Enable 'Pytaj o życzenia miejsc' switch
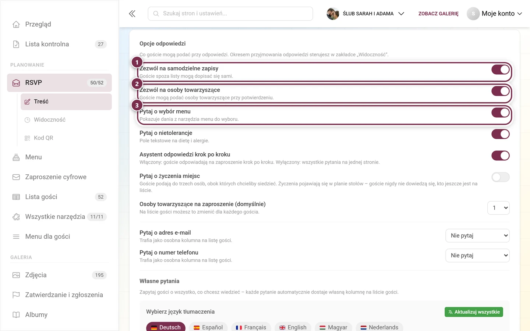 click(x=501, y=177)
